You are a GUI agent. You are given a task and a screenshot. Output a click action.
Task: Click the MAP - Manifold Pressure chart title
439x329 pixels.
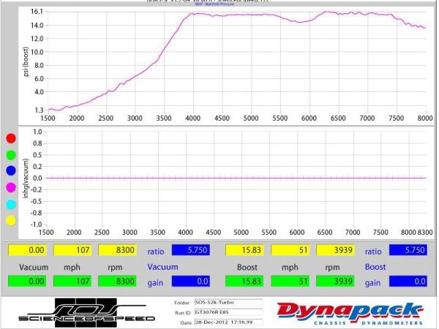coord(214,4)
